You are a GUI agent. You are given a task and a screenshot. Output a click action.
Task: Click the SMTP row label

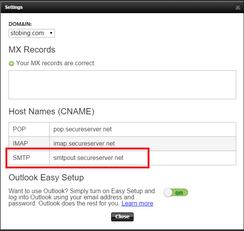pyautogui.click(x=21, y=158)
